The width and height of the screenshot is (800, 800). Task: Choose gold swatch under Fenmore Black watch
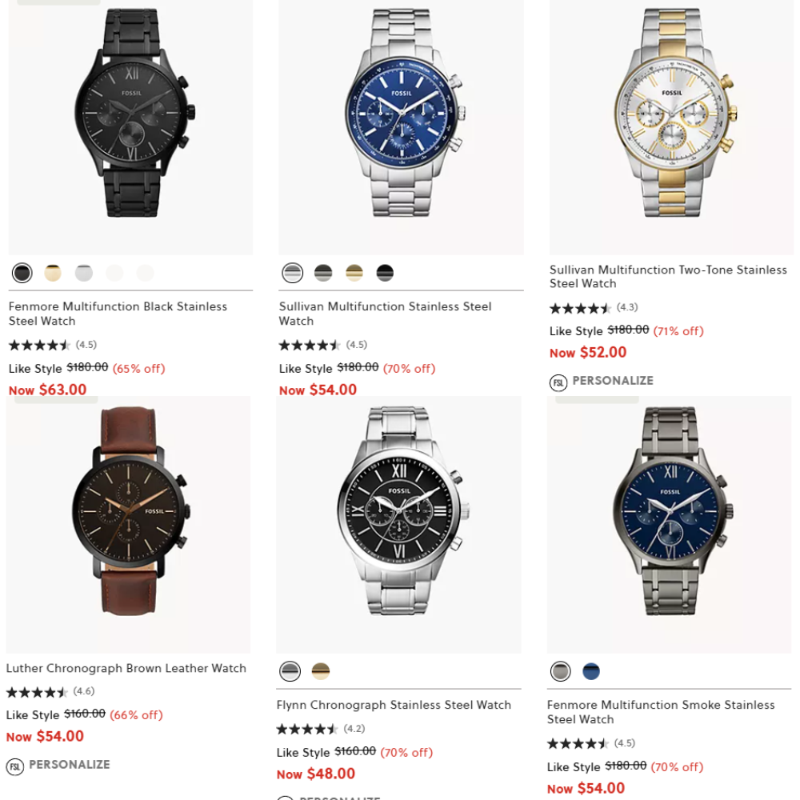(53, 273)
